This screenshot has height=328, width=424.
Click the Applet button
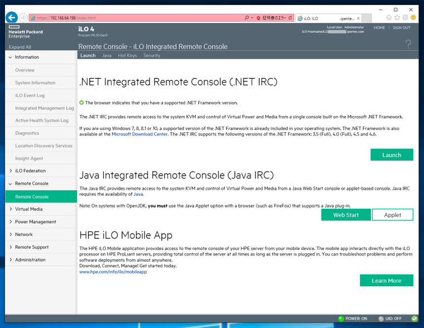392,215
